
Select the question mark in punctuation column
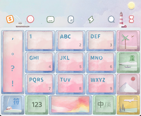point(13,68)
